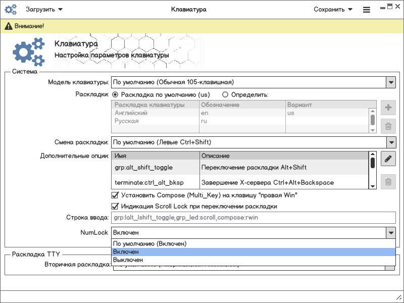Select the "Определить" radio button

click(225, 94)
